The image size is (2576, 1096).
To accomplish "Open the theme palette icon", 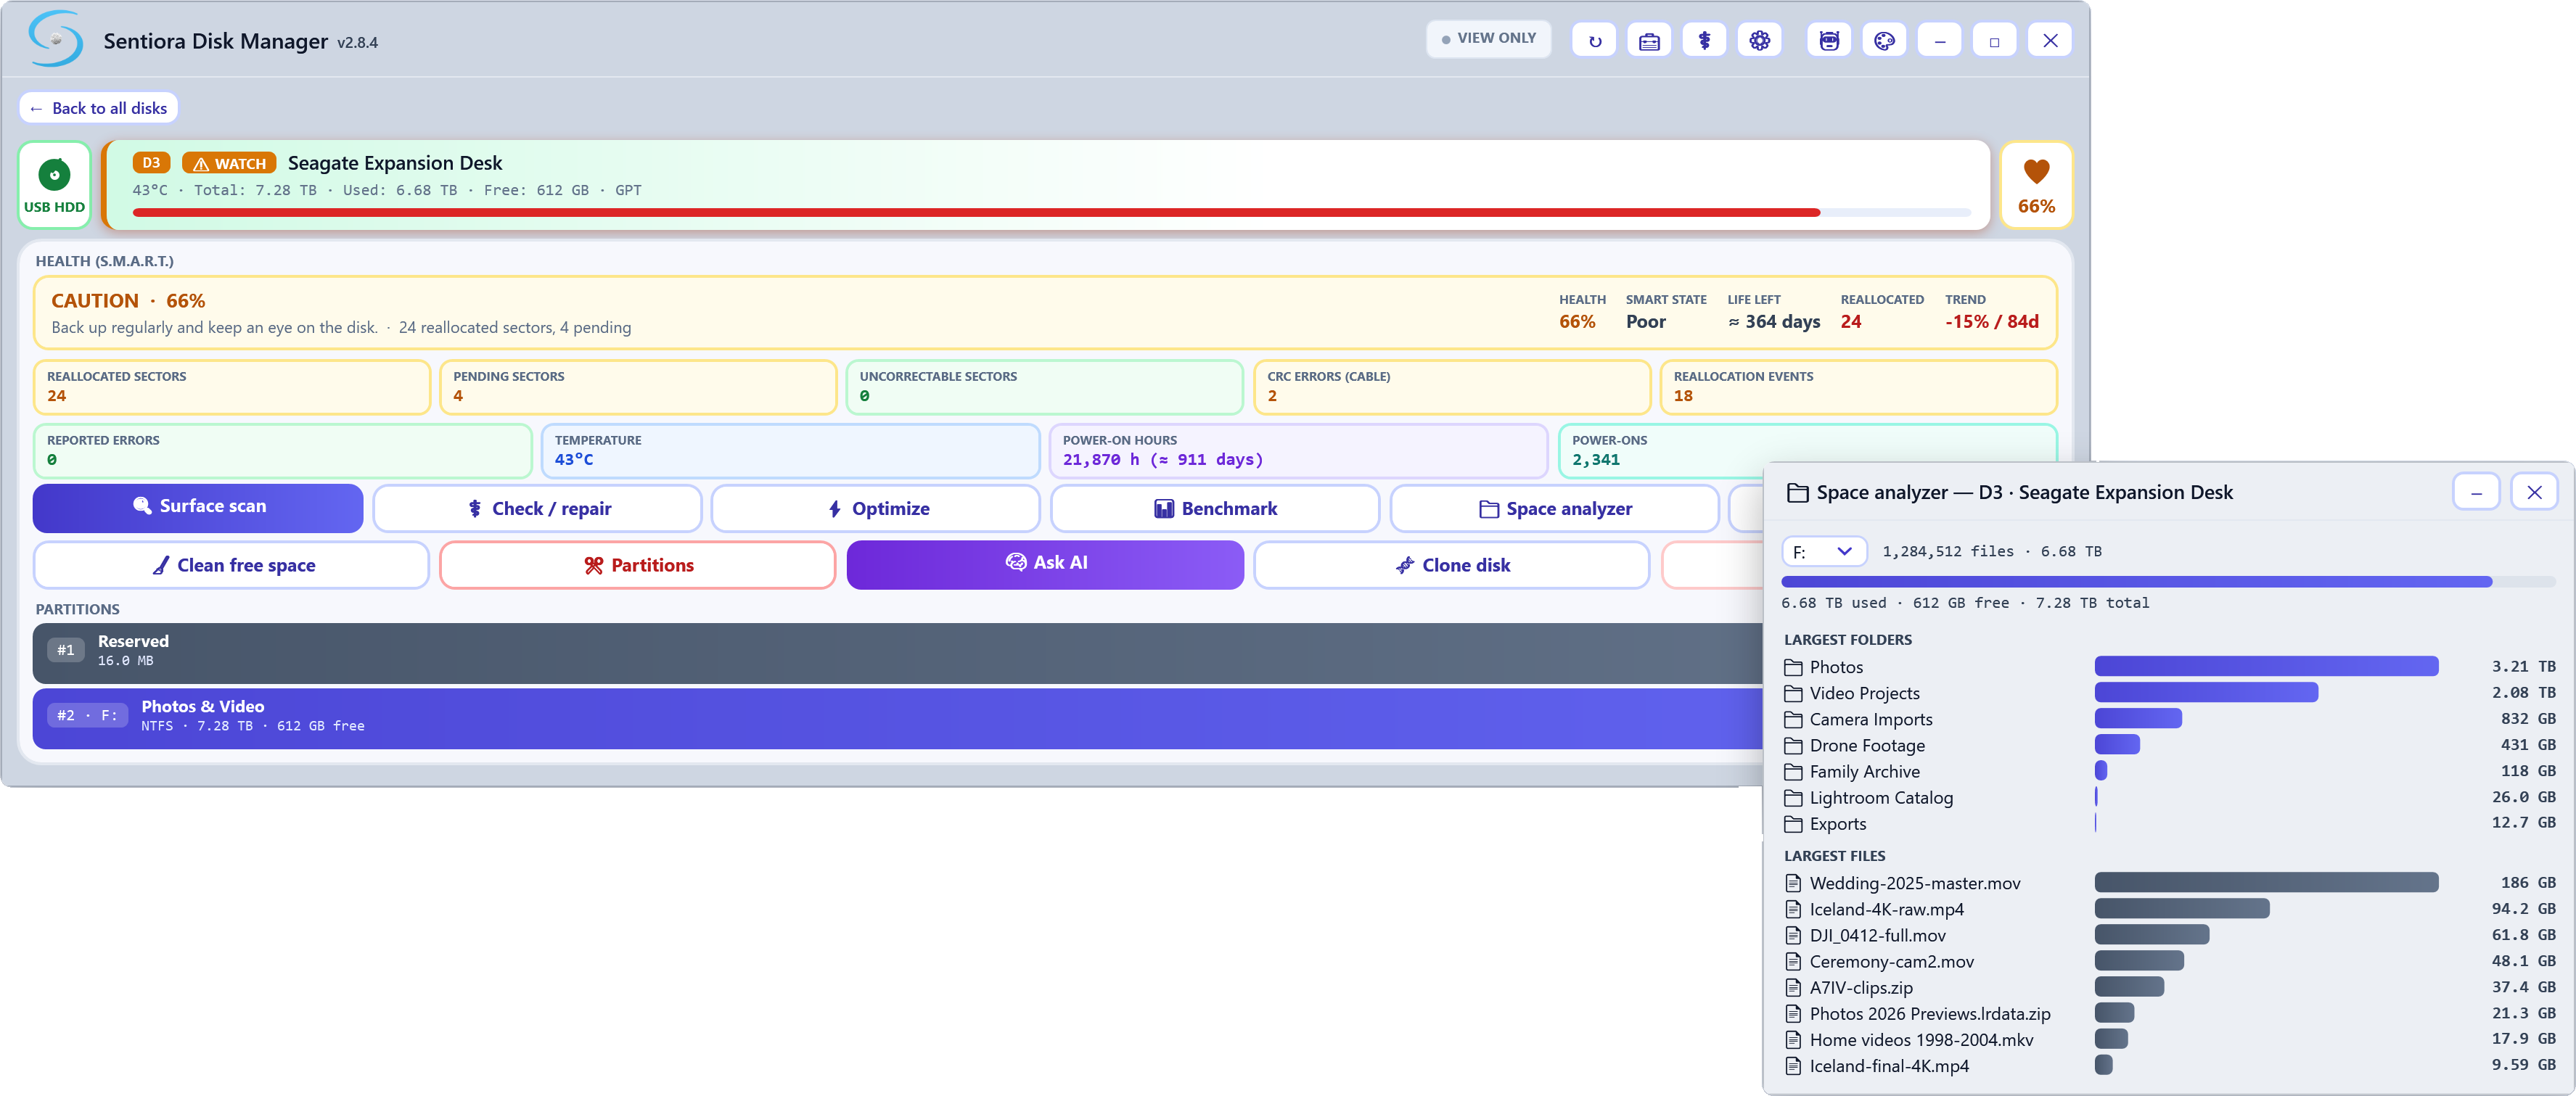I will [1884, 41].
